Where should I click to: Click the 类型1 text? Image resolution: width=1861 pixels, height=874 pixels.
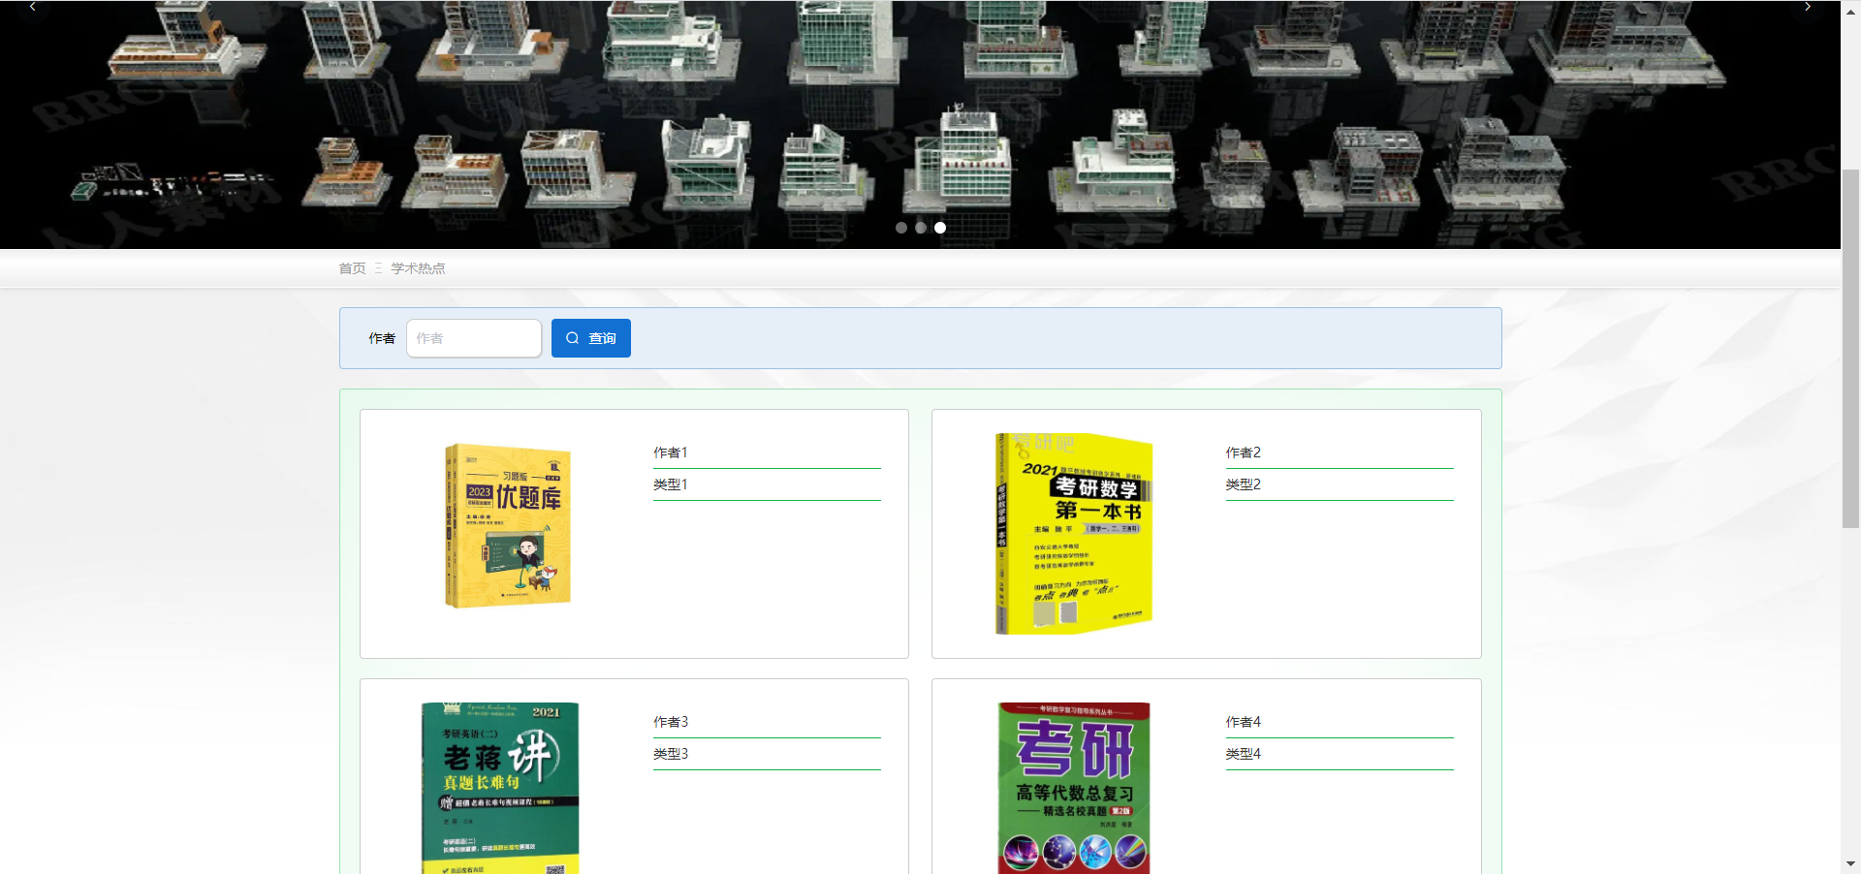click(671, 484)
